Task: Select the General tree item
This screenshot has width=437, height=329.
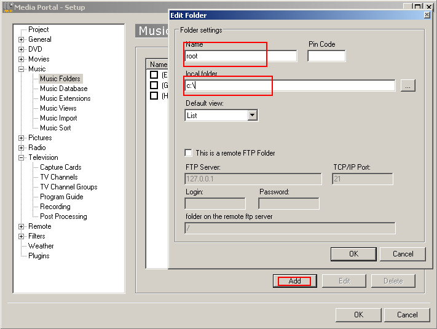Action: click(x=40, y=39)
